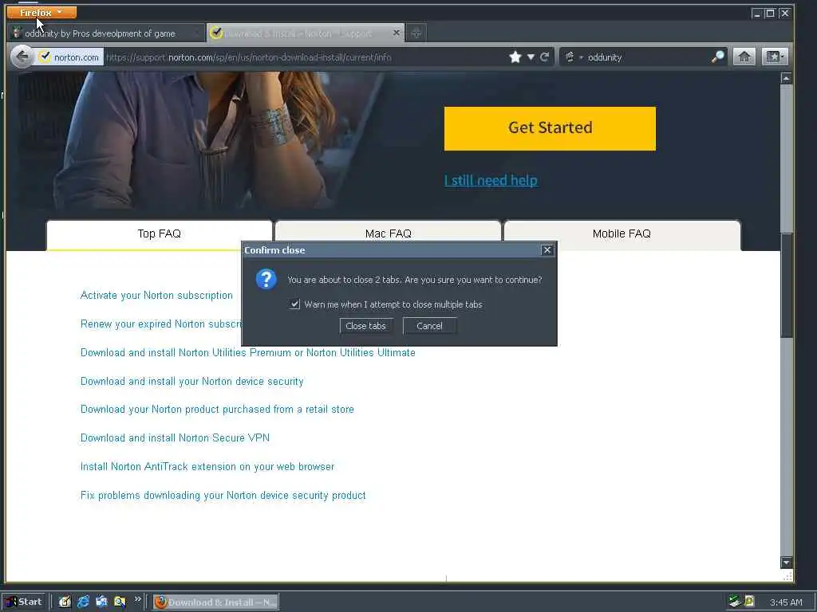Bookmark this page with the star

515,57
